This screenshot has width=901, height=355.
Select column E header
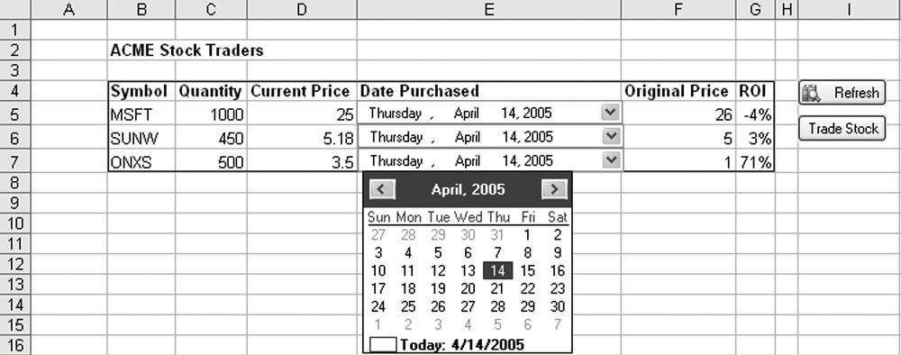click(488, 9)
